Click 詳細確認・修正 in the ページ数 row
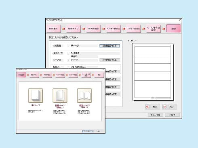 coord(110,60)
